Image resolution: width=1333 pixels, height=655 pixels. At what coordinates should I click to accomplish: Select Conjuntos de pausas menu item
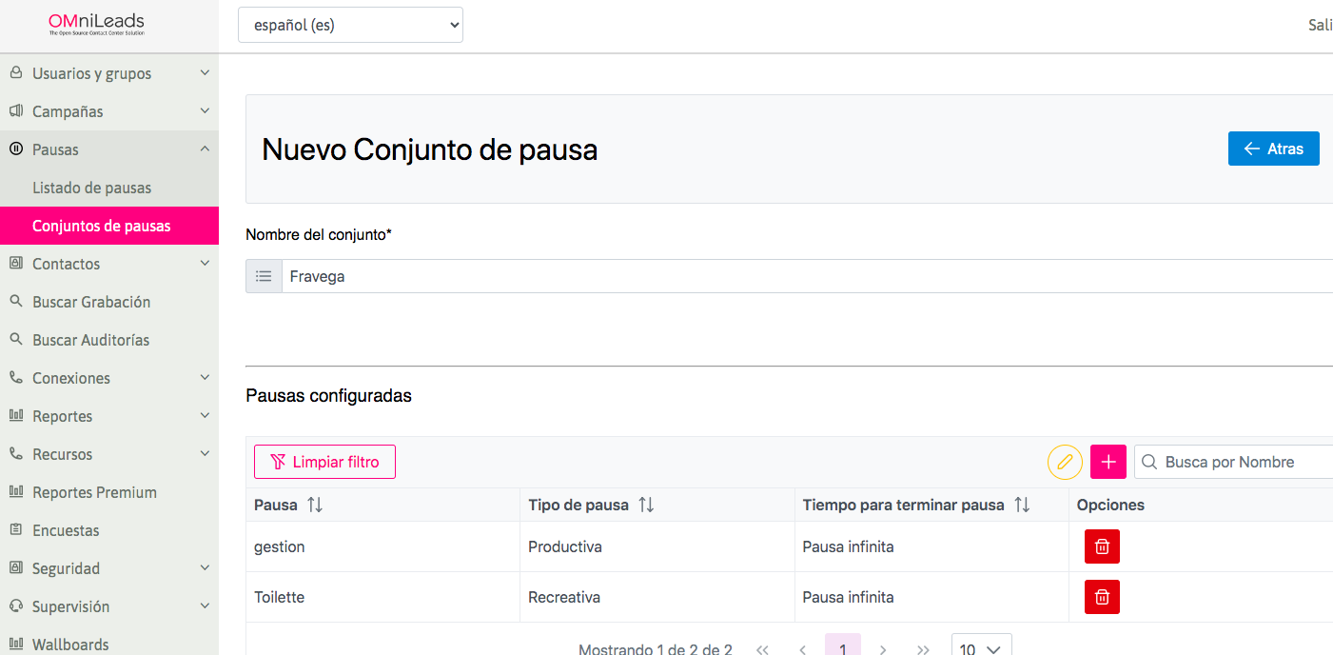102,226
